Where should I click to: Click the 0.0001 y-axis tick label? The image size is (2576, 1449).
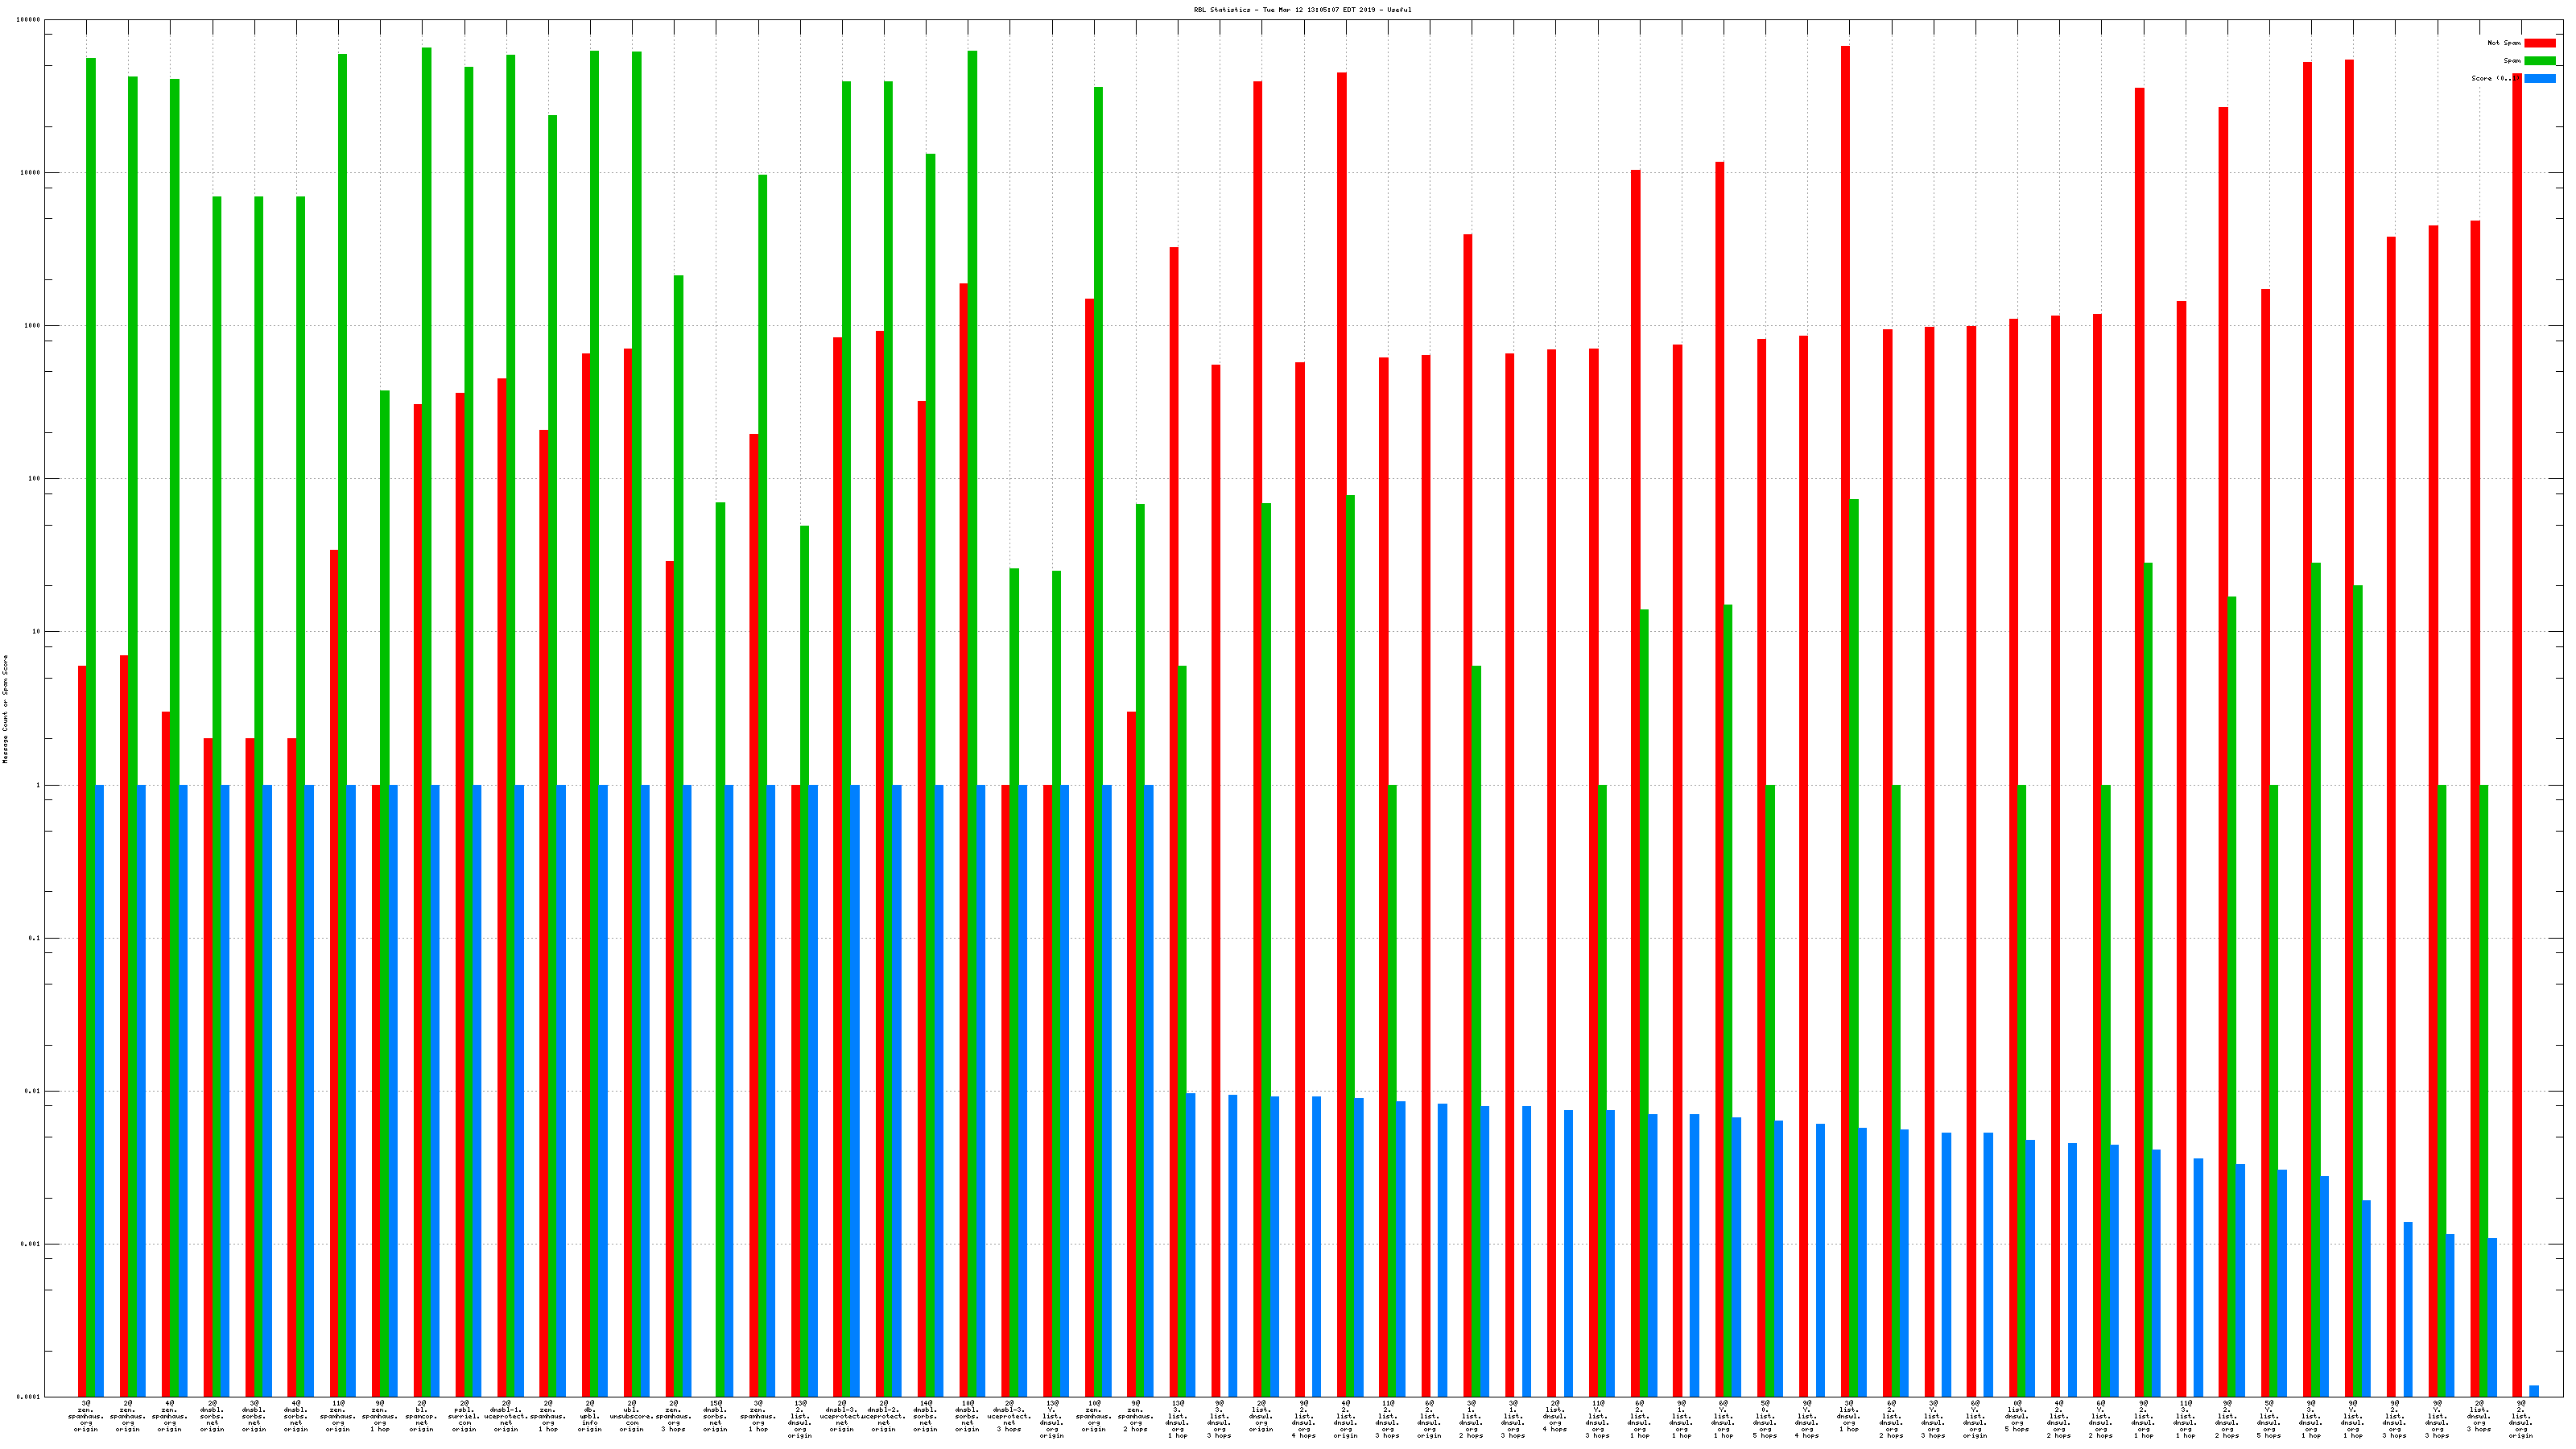29,1397
